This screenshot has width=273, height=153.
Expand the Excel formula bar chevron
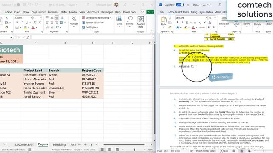tap(153, 37)
